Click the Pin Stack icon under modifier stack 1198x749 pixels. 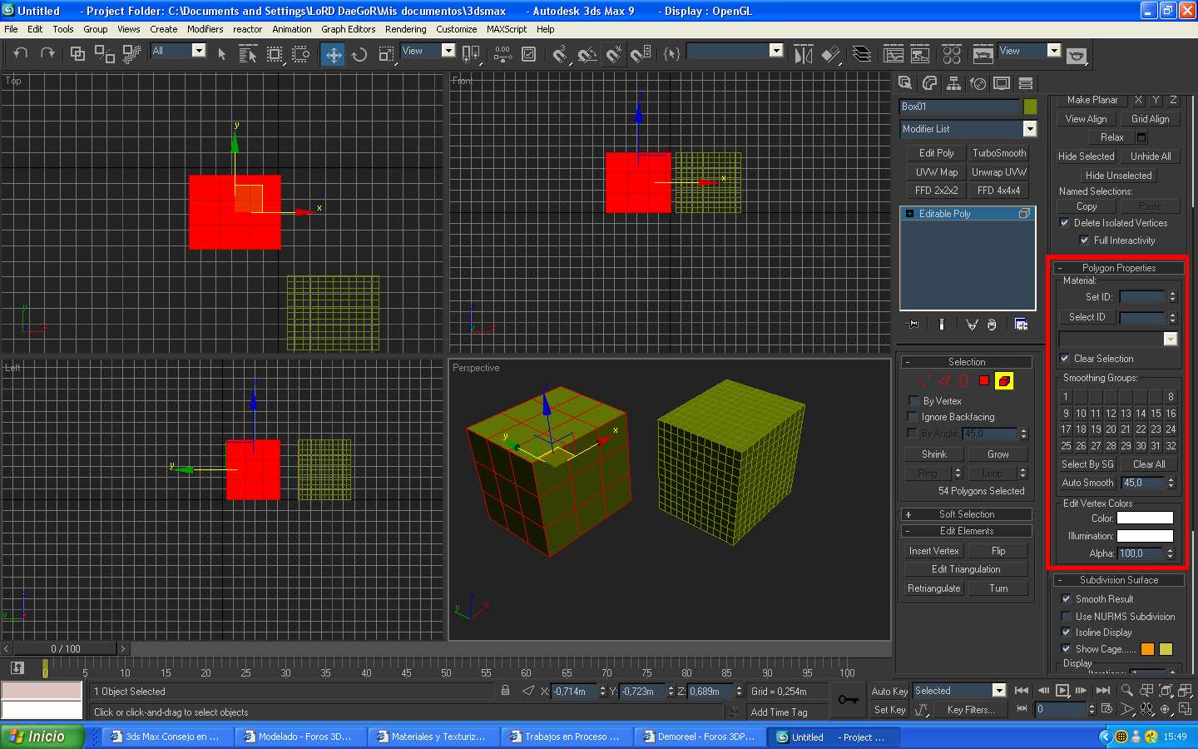[x=913, y=325]
